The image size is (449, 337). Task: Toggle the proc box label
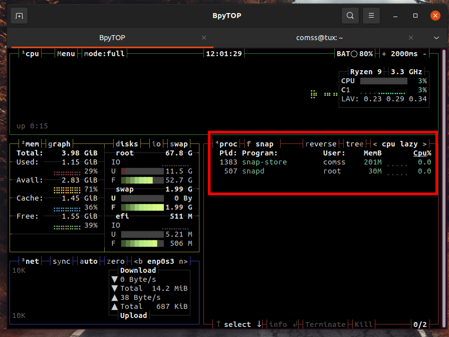[227, 144]
